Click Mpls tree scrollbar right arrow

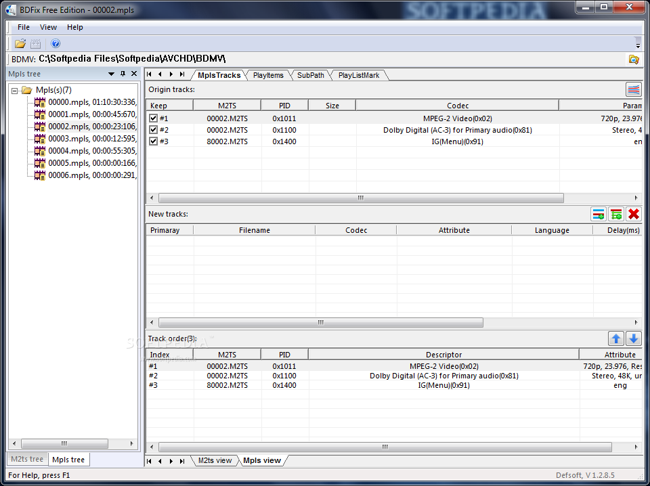point(132,444)
